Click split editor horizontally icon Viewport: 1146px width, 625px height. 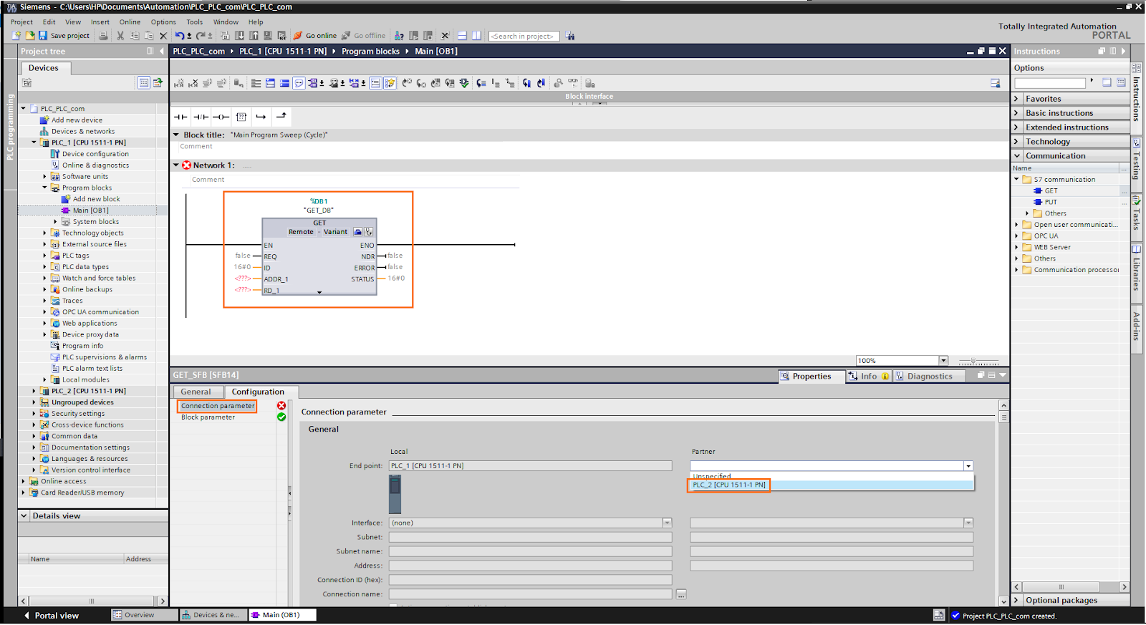(x=462, y=36)
